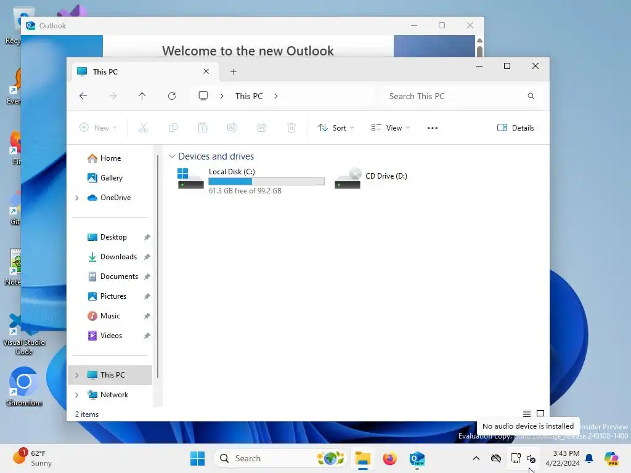Collapse the Devices and drives group
631x473 pixels.
point(172,156)
